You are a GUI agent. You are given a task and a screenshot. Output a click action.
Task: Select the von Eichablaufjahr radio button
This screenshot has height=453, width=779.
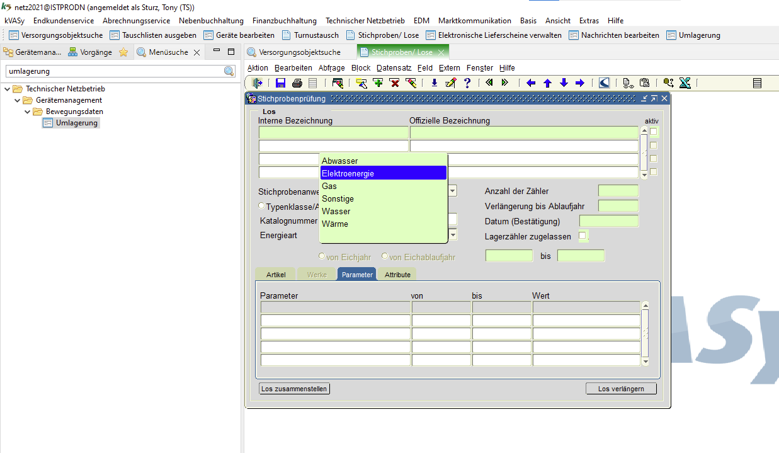(385, 256)
